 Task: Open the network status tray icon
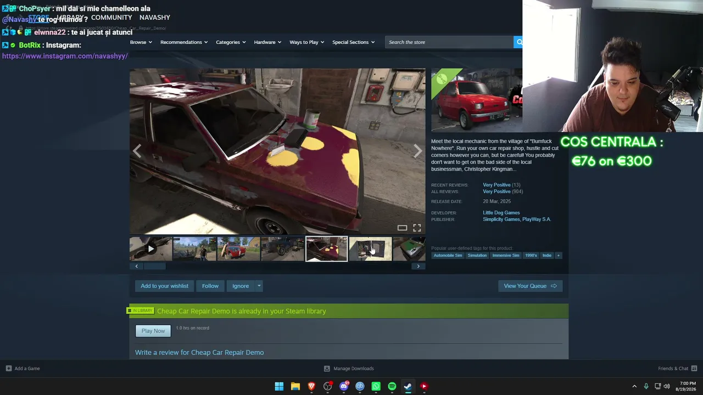(x=657, y=386)
